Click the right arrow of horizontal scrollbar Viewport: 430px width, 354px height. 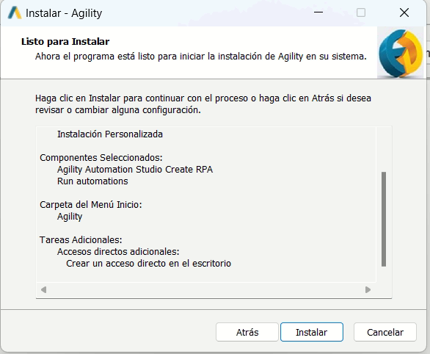click(368, 290)
